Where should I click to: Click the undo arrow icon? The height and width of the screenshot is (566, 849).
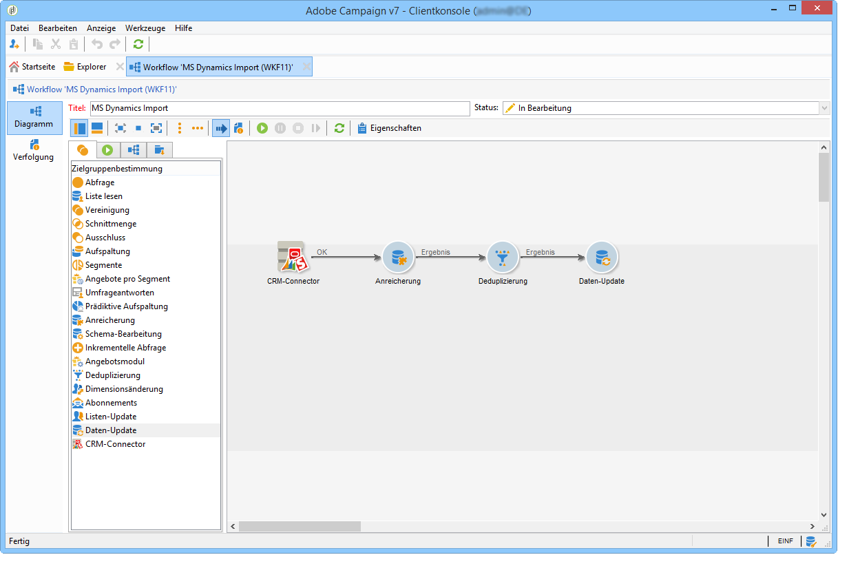[97, 44]
